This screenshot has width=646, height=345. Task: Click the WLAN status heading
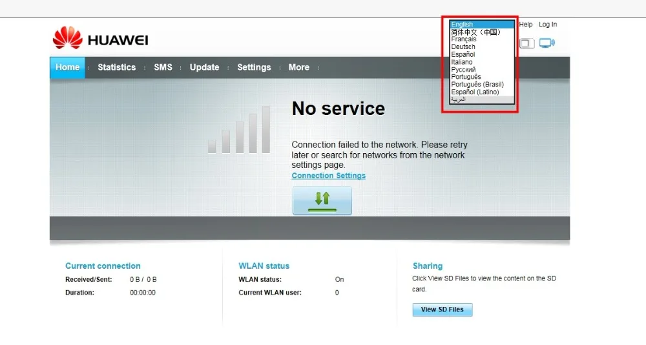[264, 266]
